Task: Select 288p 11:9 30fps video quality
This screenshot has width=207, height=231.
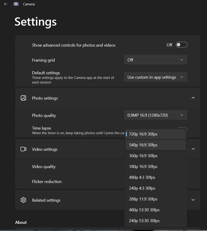Action: pyautogui.click(x=155, y=199)
